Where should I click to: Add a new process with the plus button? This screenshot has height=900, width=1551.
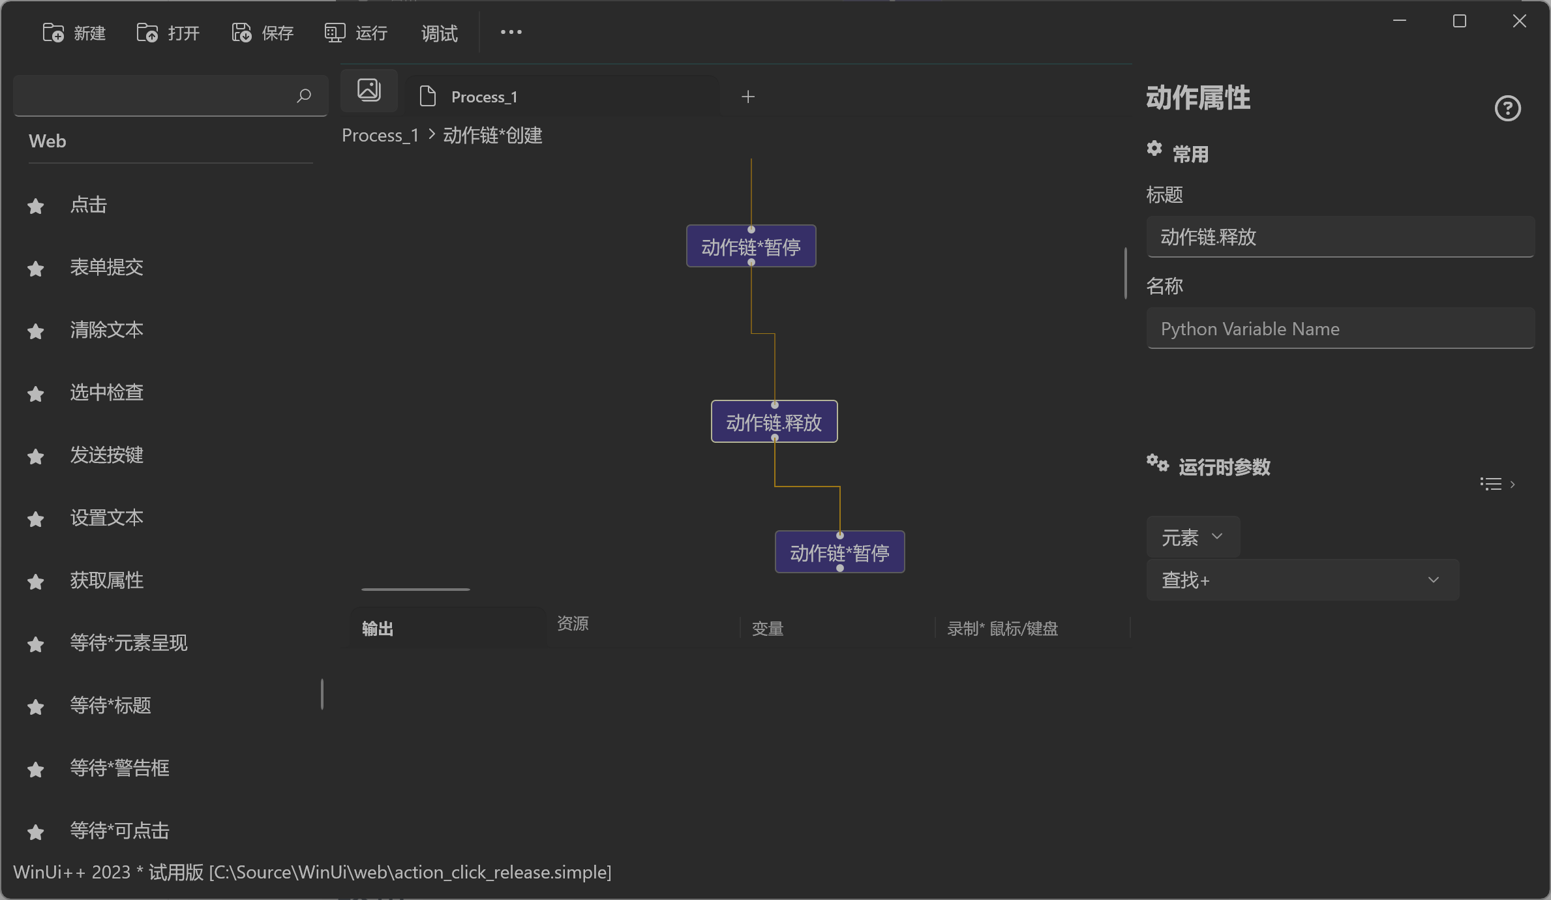pos(747,96)
